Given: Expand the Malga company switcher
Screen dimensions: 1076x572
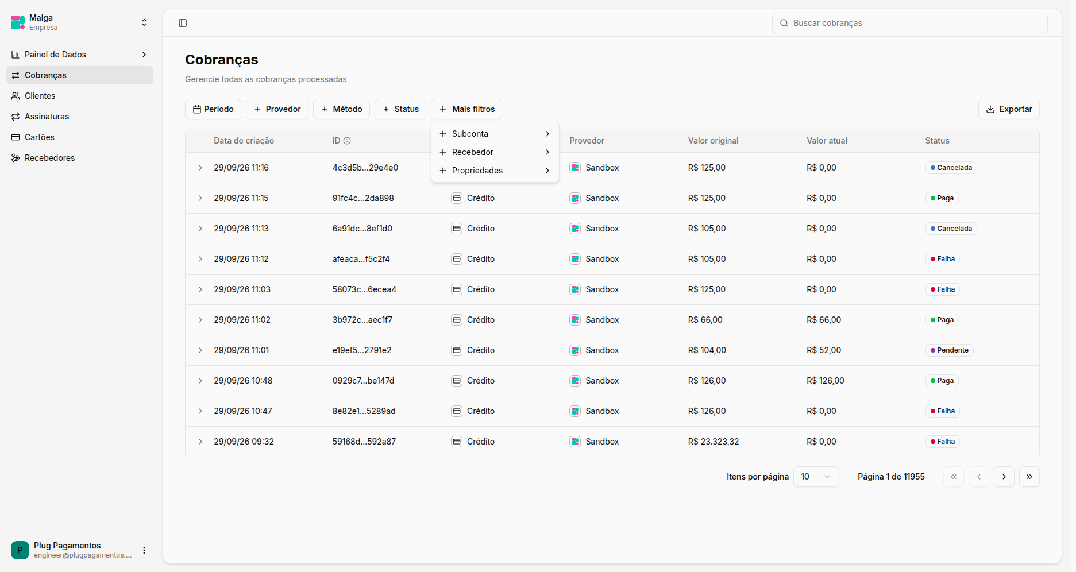Looking at the screenshot, I should tap(144, 22).
